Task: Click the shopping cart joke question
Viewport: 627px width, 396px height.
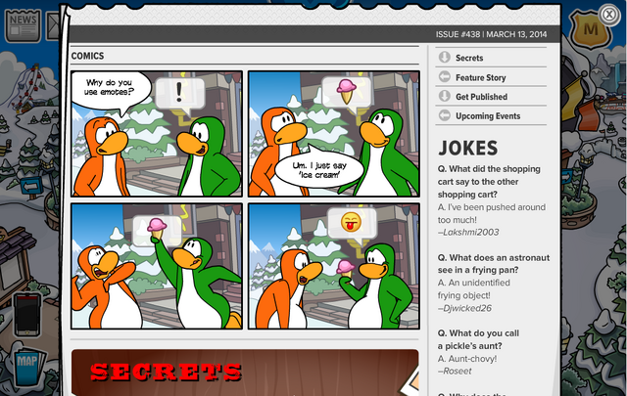Action: (x=489, y=182)
